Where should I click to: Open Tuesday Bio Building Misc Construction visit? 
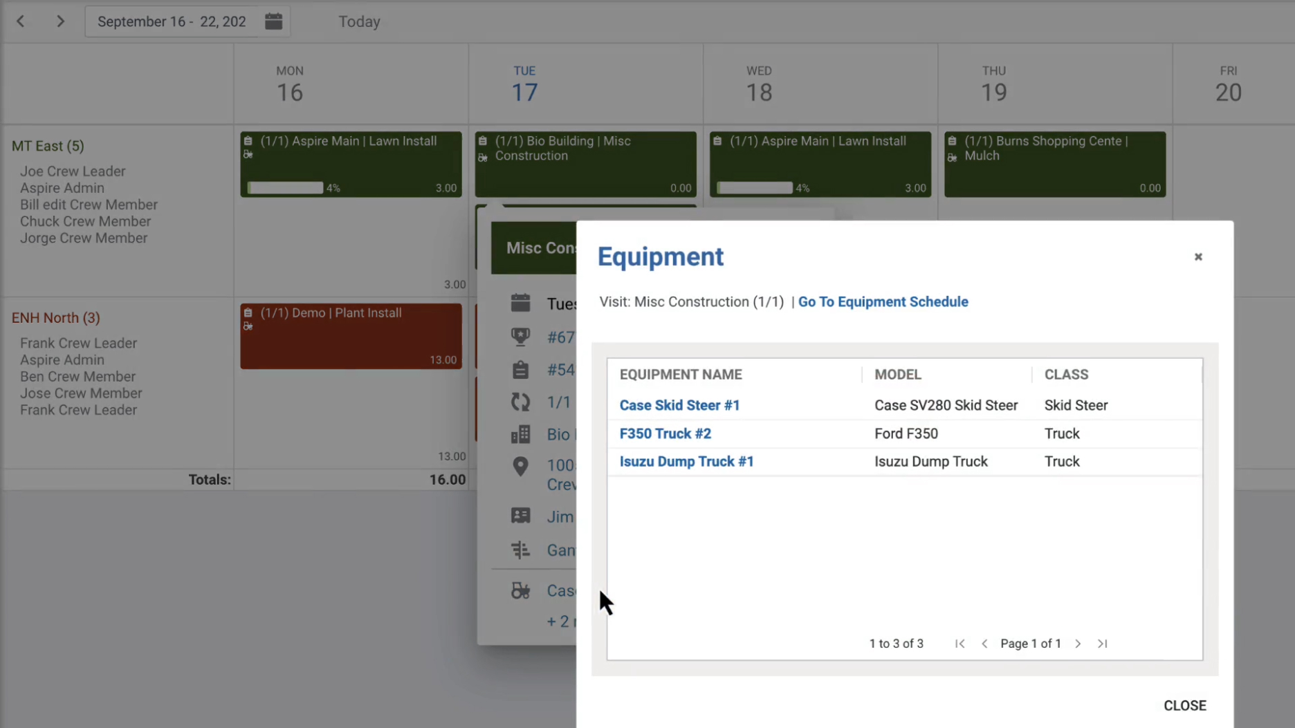[x=585, y=165]
